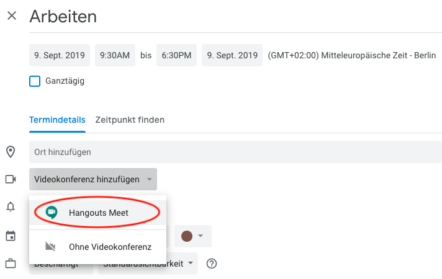
Task: Click the Ort hinzufügen location field
Action: coord(235,152)
